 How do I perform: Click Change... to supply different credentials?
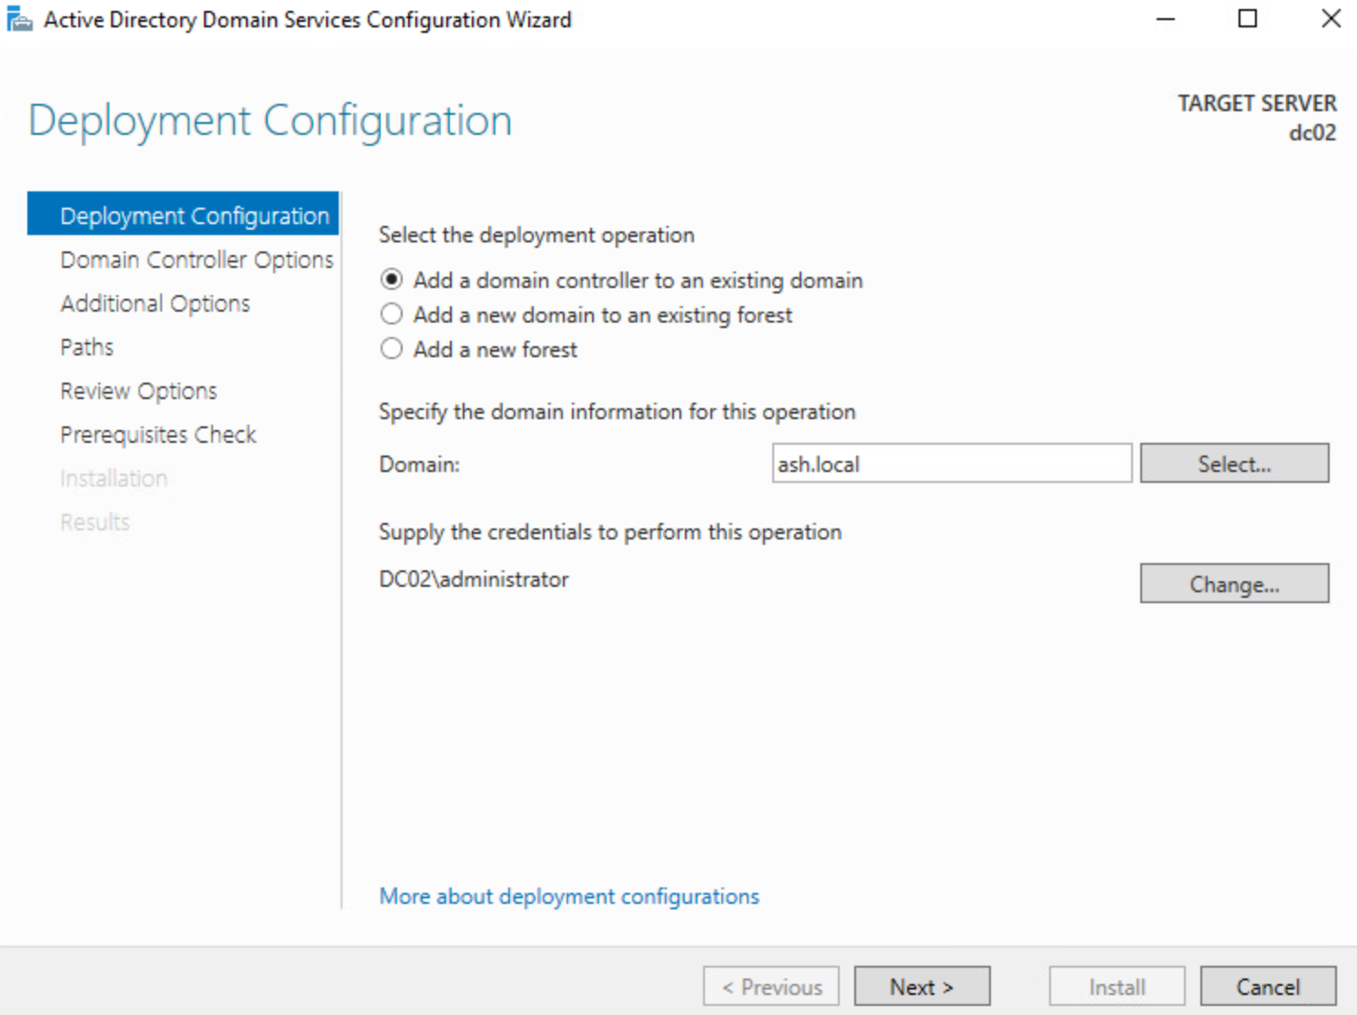(x=1234, y=584)
